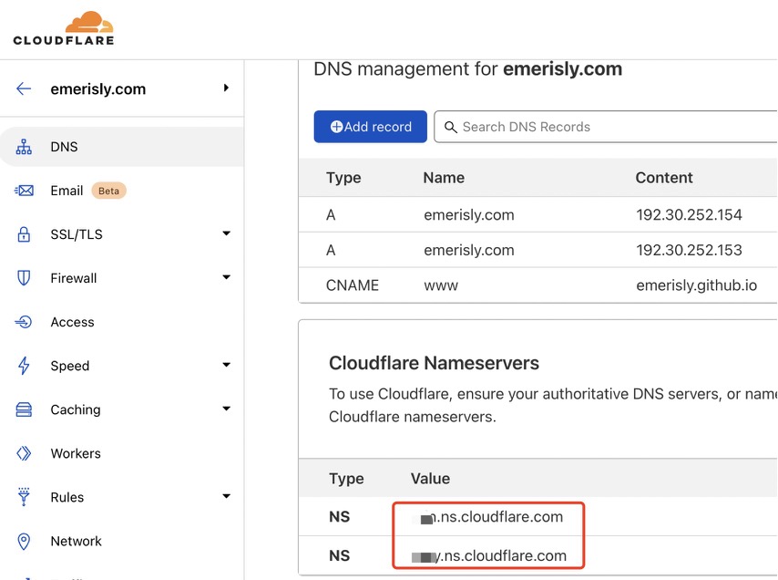Expand the Caching submenu arrow

click(x=226, y=409)
